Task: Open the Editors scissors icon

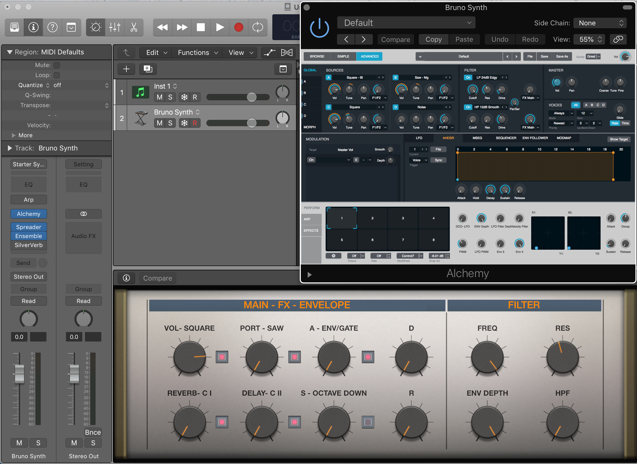Action: (134, 27)
